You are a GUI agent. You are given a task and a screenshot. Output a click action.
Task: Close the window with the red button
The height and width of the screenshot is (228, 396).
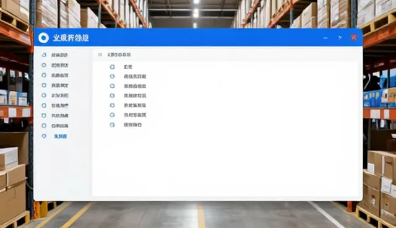click(354, 37)
